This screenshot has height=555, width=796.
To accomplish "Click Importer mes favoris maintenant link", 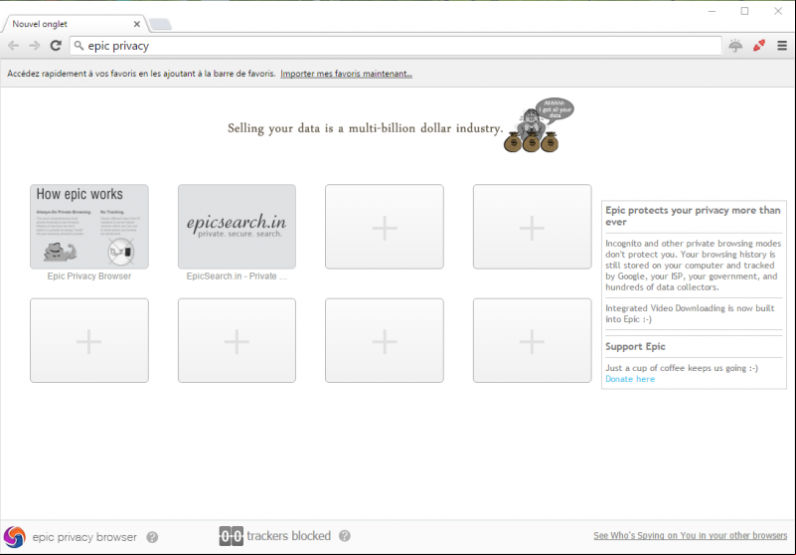I will coord(346,74).
